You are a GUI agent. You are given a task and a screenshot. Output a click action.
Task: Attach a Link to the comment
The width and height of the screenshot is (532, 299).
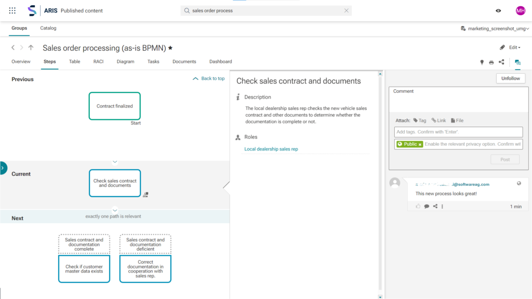pyautogui.click(x=438, y=120)
